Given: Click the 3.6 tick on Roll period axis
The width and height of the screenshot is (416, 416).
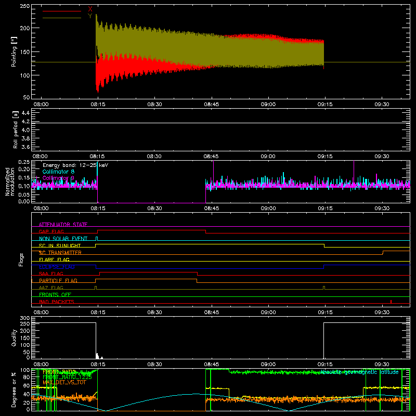Looking at the screenshot, I should [25, 147].
